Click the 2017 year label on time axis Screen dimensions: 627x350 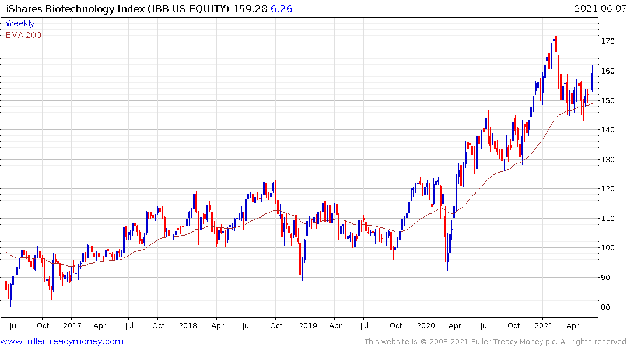click(72, 325)
